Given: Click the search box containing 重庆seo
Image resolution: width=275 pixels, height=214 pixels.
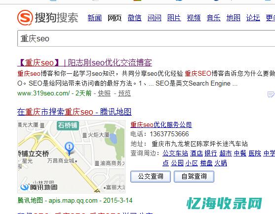Looking at the screenshot, I should coord(146,38).
